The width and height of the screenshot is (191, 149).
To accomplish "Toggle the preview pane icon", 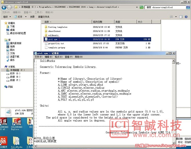I will (181, 17).
